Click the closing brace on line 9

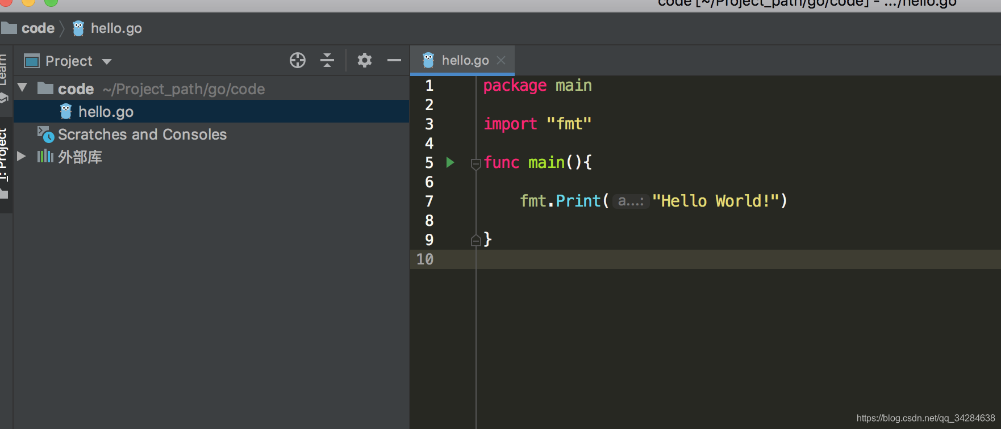pos(487,239)
